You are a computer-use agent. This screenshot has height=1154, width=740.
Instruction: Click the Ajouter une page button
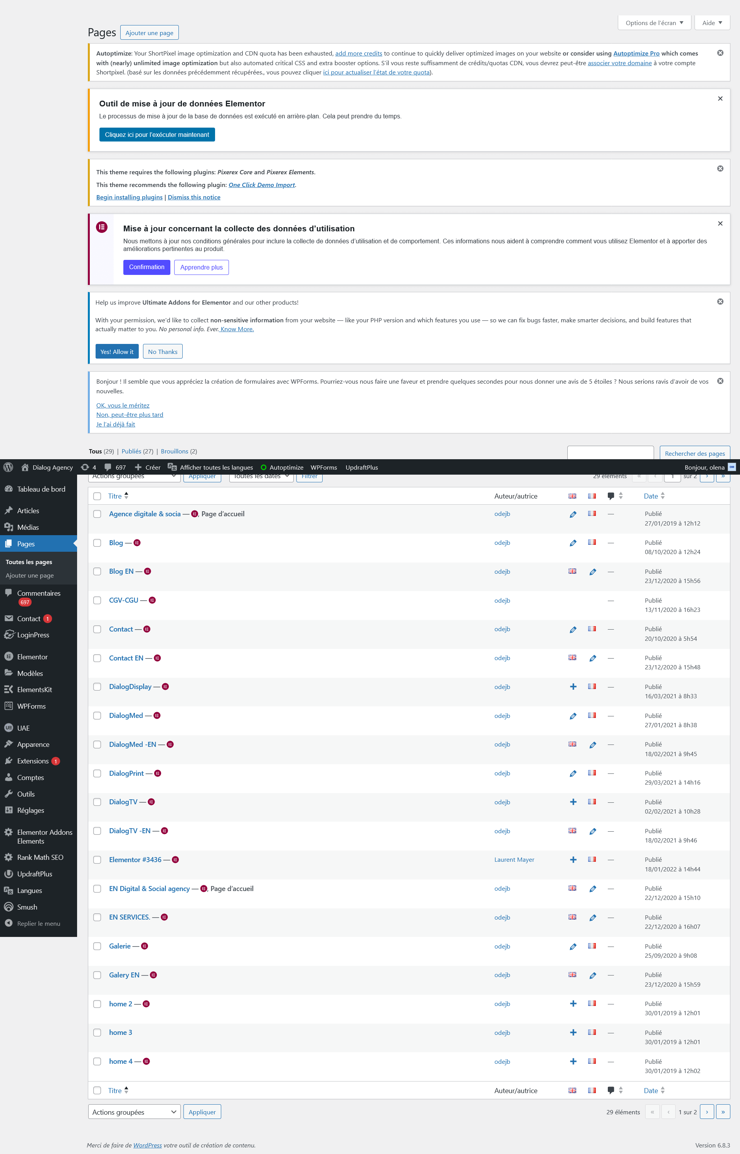(x=149, y=32)
